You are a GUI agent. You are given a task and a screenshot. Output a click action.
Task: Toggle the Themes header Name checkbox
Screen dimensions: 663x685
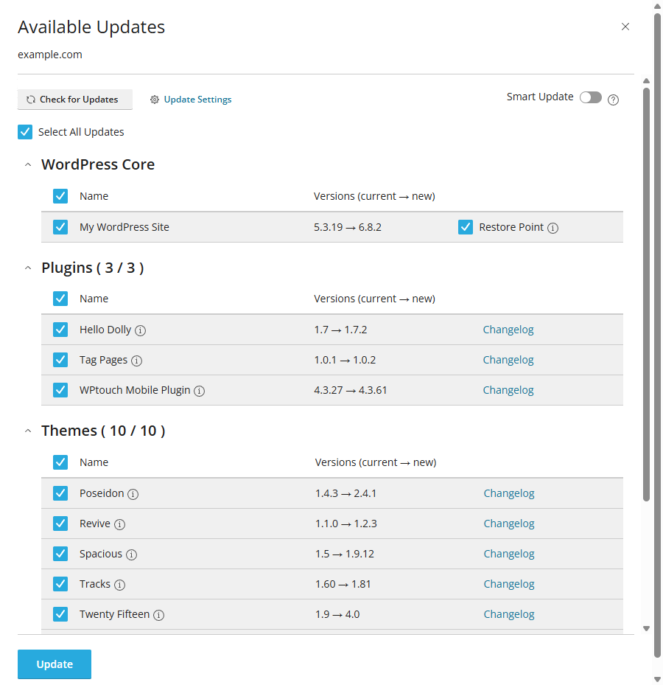tap(60, 462)
